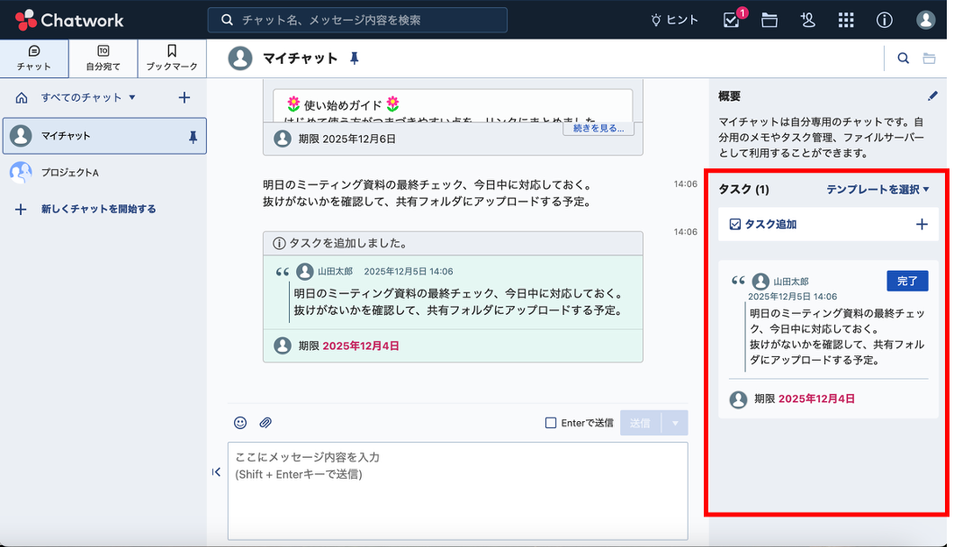Viewport: 972px width, 547px height.
Task: Open the file management folder icon in top bar
Action: (769, 19)
